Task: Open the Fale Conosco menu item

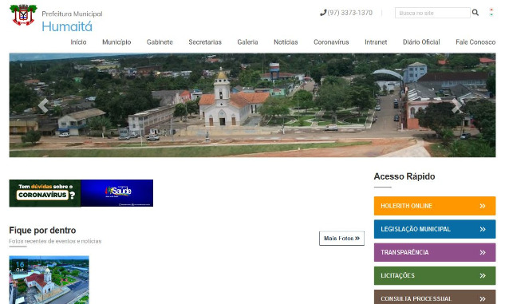Action: [475, 42]
